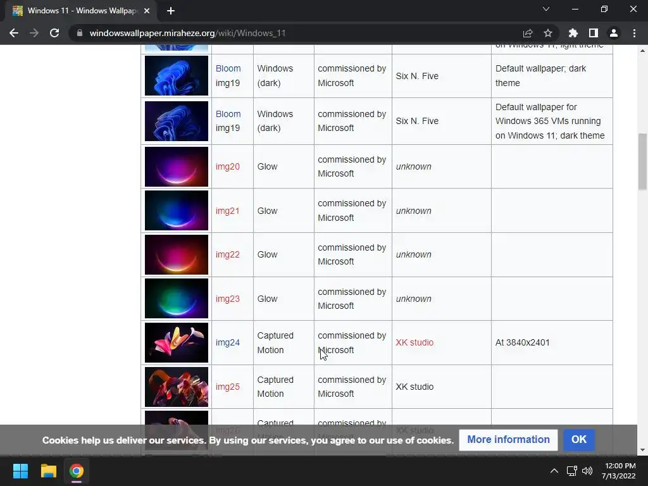Open the clock and date flyout
The height and width of the screenshot is (486, 648).
619,471
